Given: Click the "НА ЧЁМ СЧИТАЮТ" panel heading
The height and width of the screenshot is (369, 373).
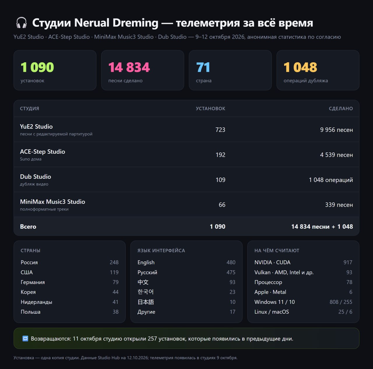Looking at the screenshot, I should point(277,251).
